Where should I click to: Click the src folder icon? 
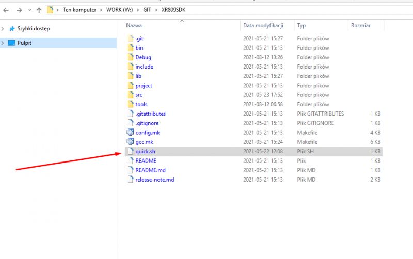tap(131, 95)
